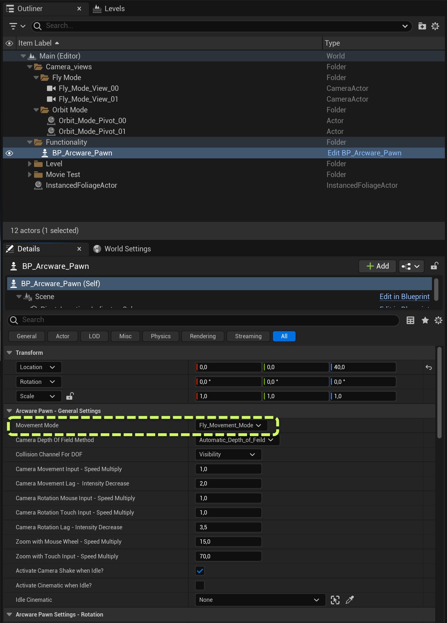Reset Location to default with arrow icon

429,367
